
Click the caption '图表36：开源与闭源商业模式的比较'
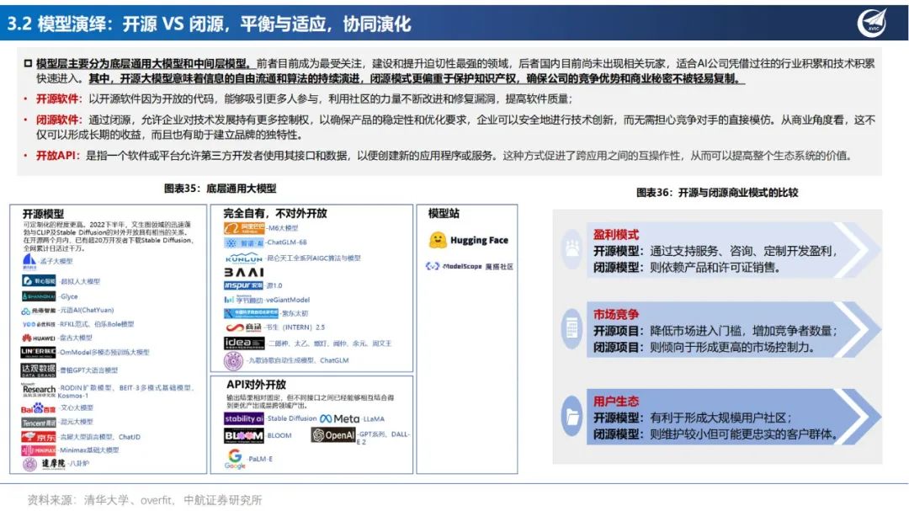[717, 193]
